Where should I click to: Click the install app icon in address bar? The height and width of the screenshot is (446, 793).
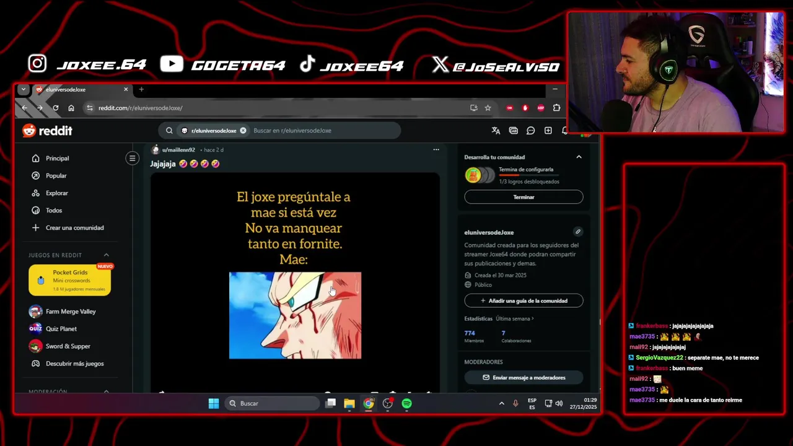[x=474, y=108]
